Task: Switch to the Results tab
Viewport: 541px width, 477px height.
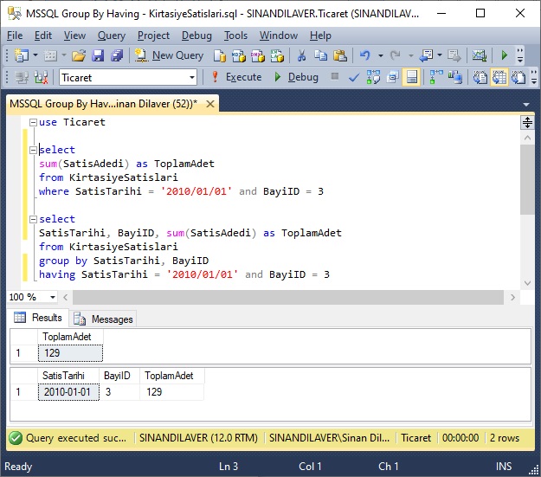Action: tap(38, 318)
